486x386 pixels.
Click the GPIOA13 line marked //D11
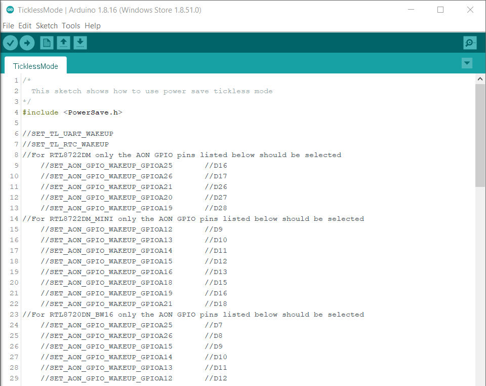pyautogui.click(x=134, y=368)
